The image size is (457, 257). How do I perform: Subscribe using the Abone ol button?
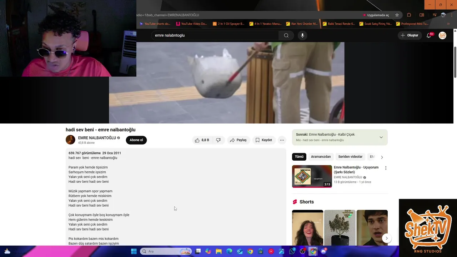[x=136, y=140]
